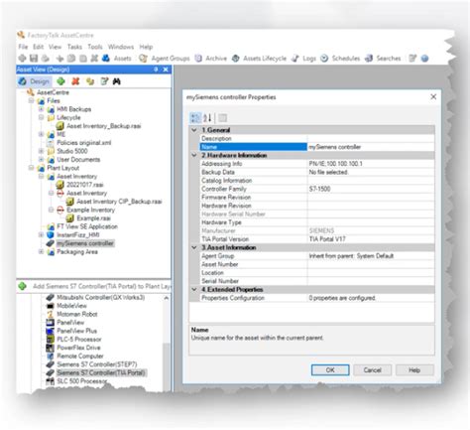Click OK in Properties dialog
This screenshot has height=430, width=470.
pos(330,370)
